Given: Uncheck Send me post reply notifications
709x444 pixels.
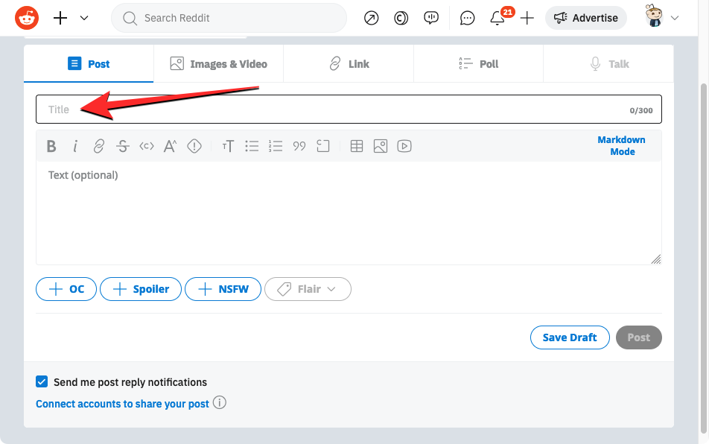Looking at the screenshot, I should [x=42, y=381].
